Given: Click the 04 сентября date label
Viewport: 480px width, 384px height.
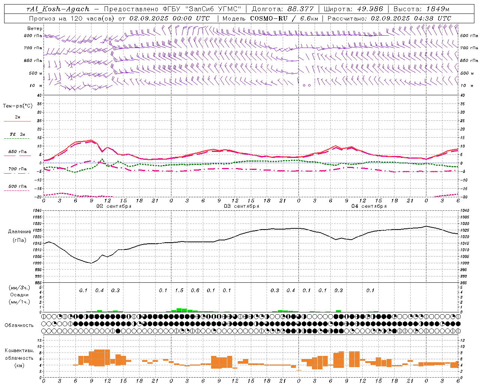Looking at the screenshot, I should click(369, 206).
